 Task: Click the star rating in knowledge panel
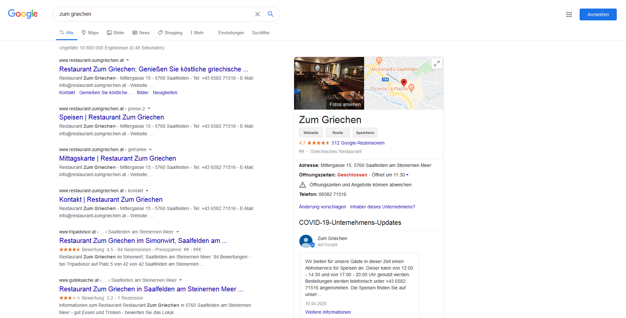coord(318,143)
